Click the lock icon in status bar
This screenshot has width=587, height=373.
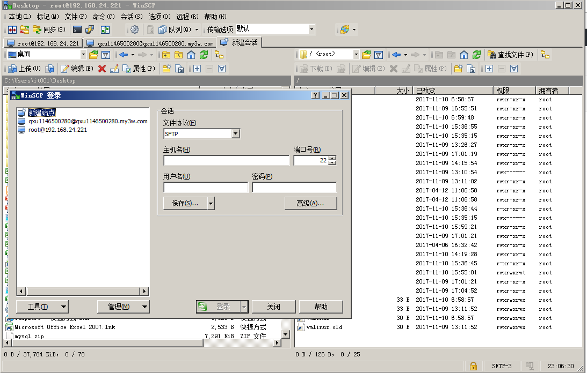tap(473, 366)
